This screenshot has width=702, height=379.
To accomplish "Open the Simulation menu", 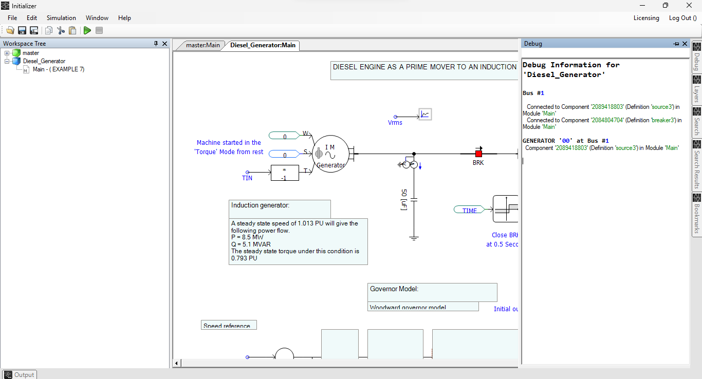I will click(x=61, y=18).
